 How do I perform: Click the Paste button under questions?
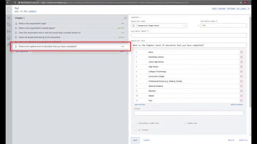pyautogui.click(x=122, y=52)
